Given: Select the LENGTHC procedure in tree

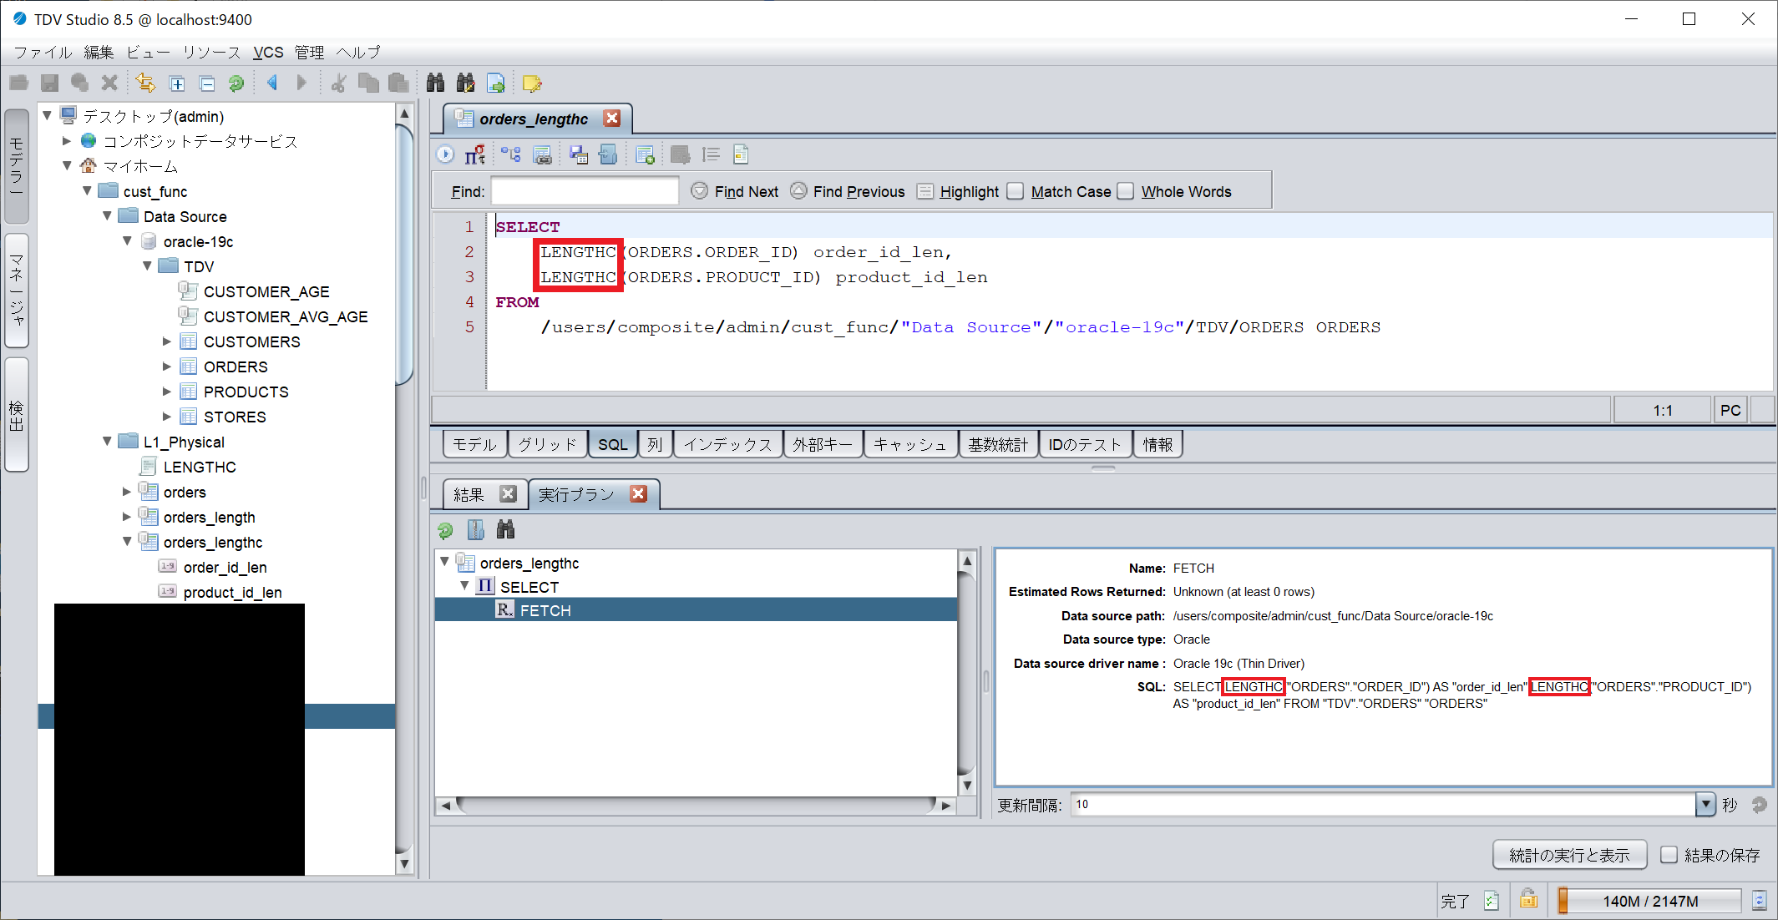Looking at the screenshot, I should pyautogui.click(x=200, y=467).
